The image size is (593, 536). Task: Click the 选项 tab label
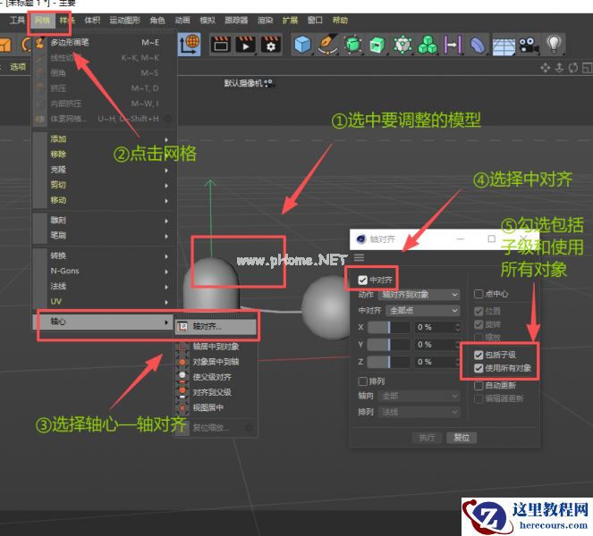coord(18,67)
